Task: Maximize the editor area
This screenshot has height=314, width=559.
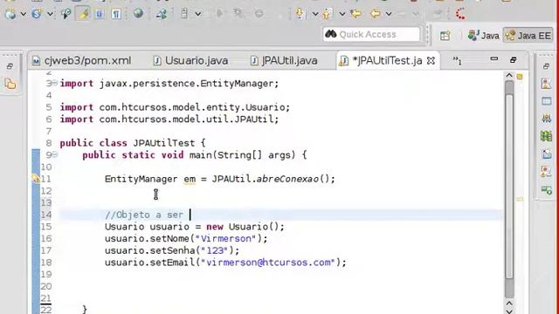Action: 513,60
